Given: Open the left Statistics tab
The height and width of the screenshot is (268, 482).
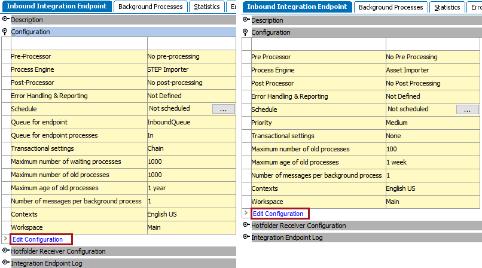Looking at the screenshot, I should 206,7.
